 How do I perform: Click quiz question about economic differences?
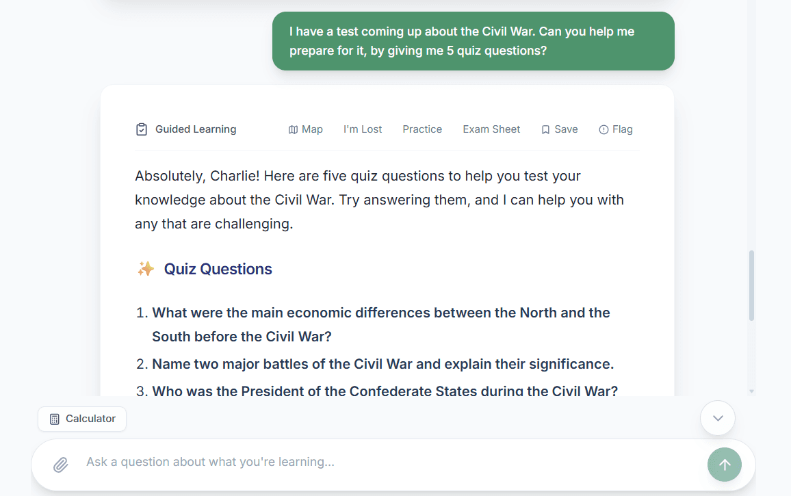pos(380,324)
